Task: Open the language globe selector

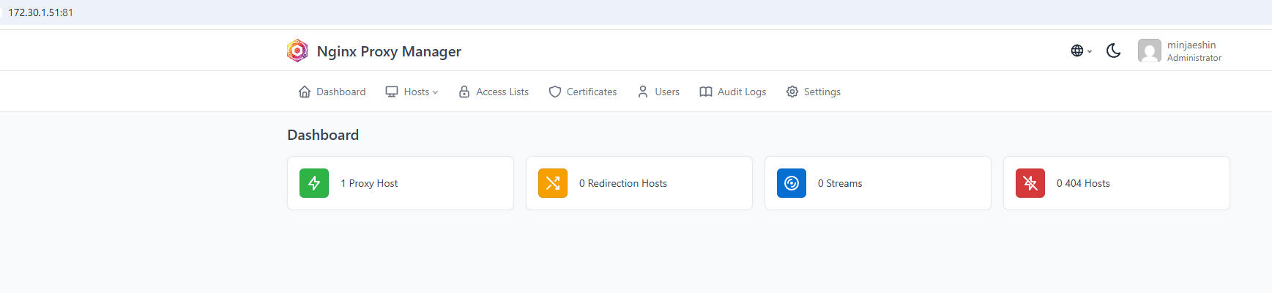Action: [x=1081, y=51]
